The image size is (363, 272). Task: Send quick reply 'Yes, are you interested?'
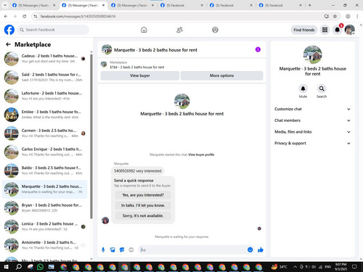pyautogui.click(x=143, y=195)
